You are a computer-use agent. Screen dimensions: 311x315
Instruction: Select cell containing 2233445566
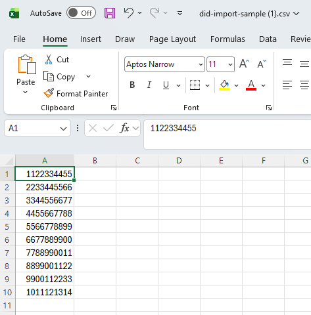coord(45,187)
